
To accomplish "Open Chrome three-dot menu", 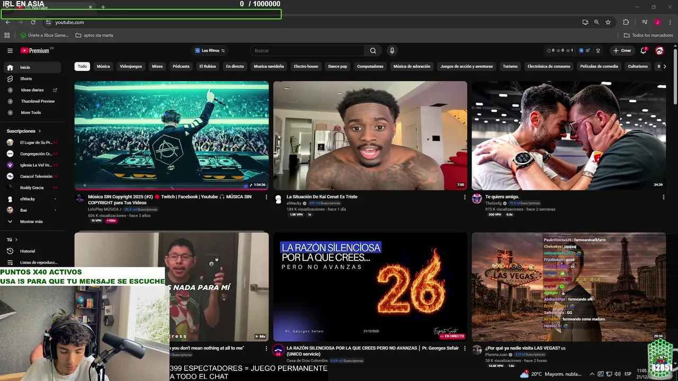I will point(670,22).
